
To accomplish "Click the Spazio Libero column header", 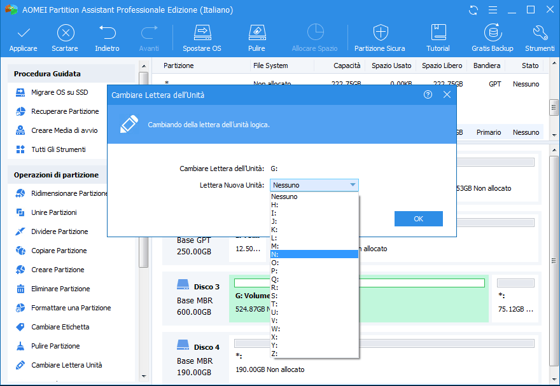I will pyautogui.click(x=442, y=65).
